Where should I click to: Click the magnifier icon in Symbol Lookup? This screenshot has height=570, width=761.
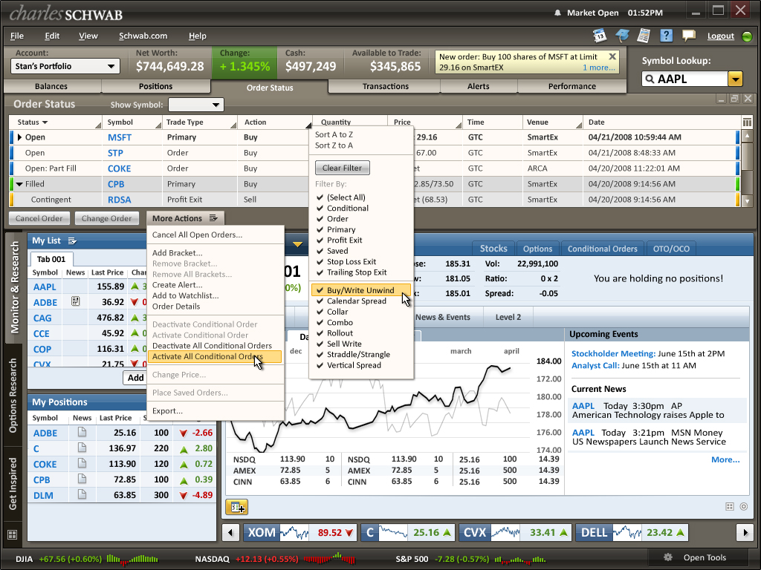click(x=650, y=79)
